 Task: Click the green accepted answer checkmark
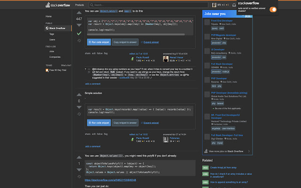(79, 33)
